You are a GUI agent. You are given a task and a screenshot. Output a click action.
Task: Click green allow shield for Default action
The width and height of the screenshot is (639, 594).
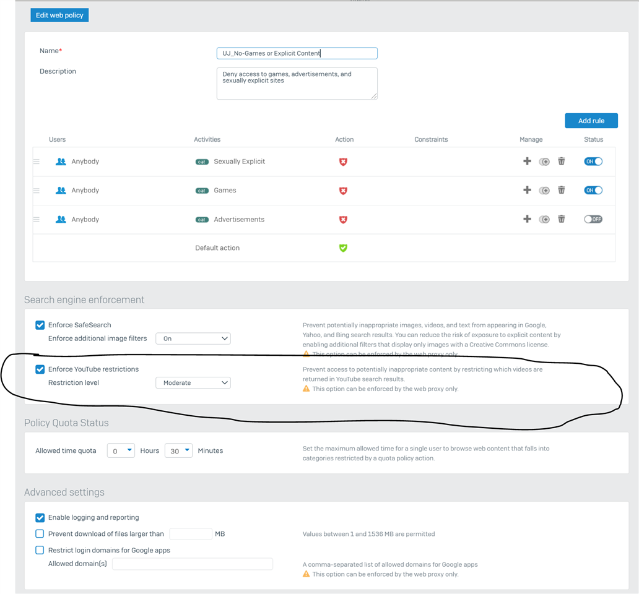click(343, 248)
